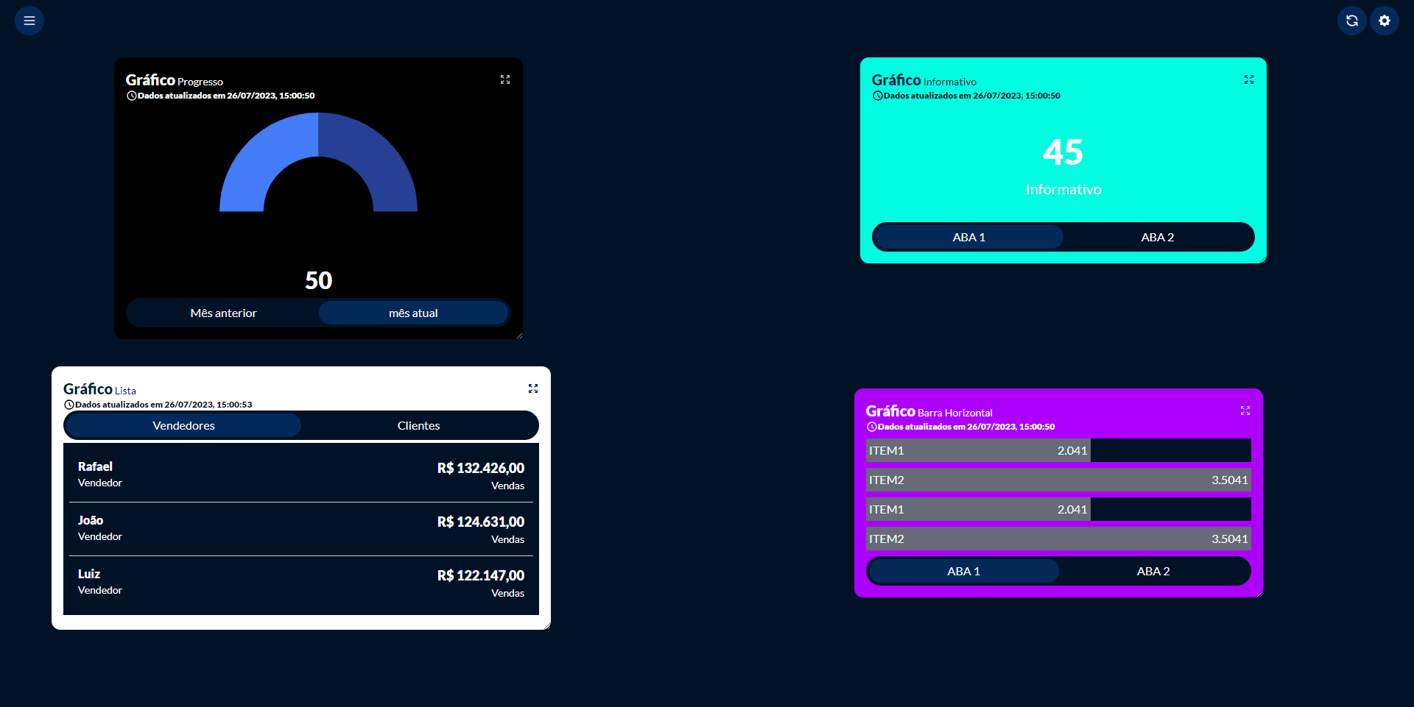Screen dimensions: 1414x707
Task: Expand the Gráfico Progresso card fullscreen
Action: (x=505, y=79)
